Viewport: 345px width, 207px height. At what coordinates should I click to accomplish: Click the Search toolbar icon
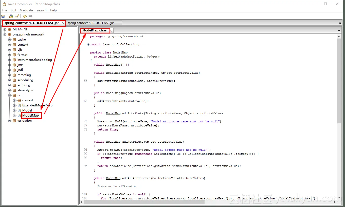point(17,16)
